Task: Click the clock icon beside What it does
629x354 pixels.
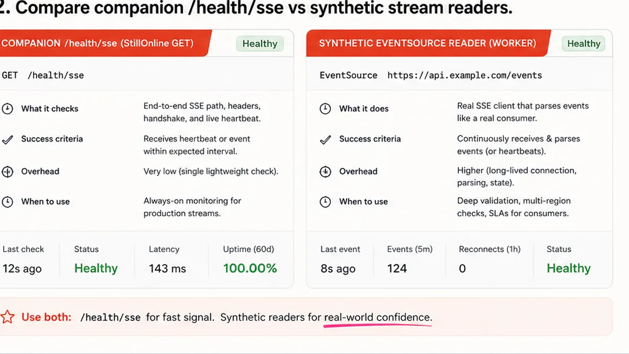Action: (326, 109)
